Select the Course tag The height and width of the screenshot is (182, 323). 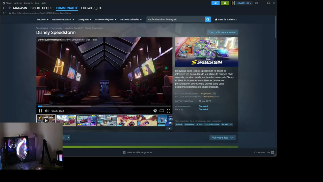[179, 124]
